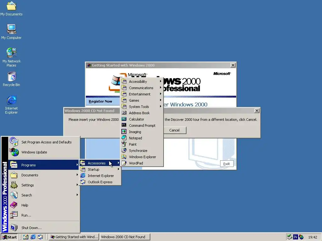Select Windows Update in the Start menu

coord(44,152)
